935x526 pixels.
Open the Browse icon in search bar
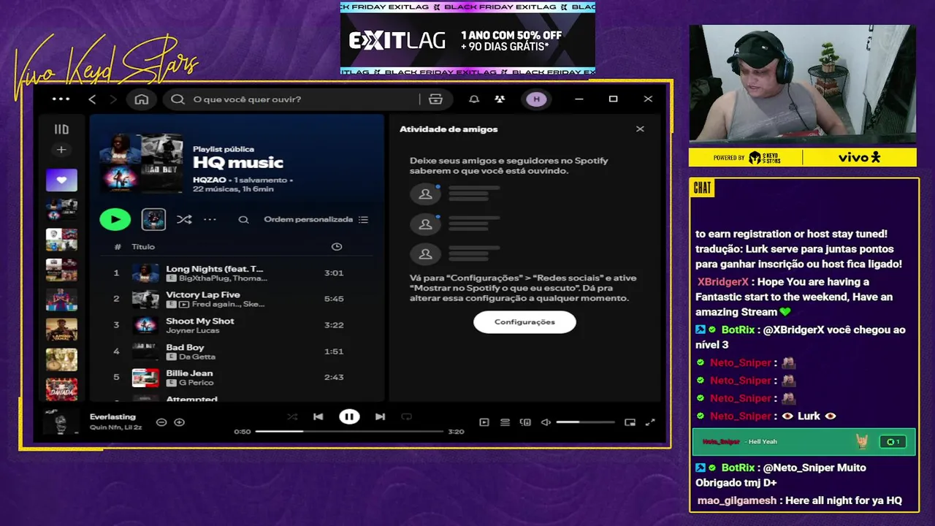(436, 99)
